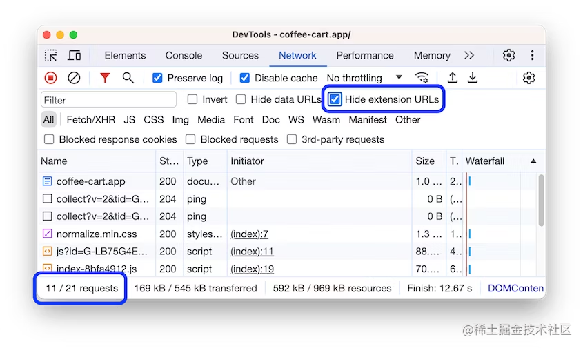Open the (index):19 initiator link
This screenshot has height=348, width=583.
252,269
